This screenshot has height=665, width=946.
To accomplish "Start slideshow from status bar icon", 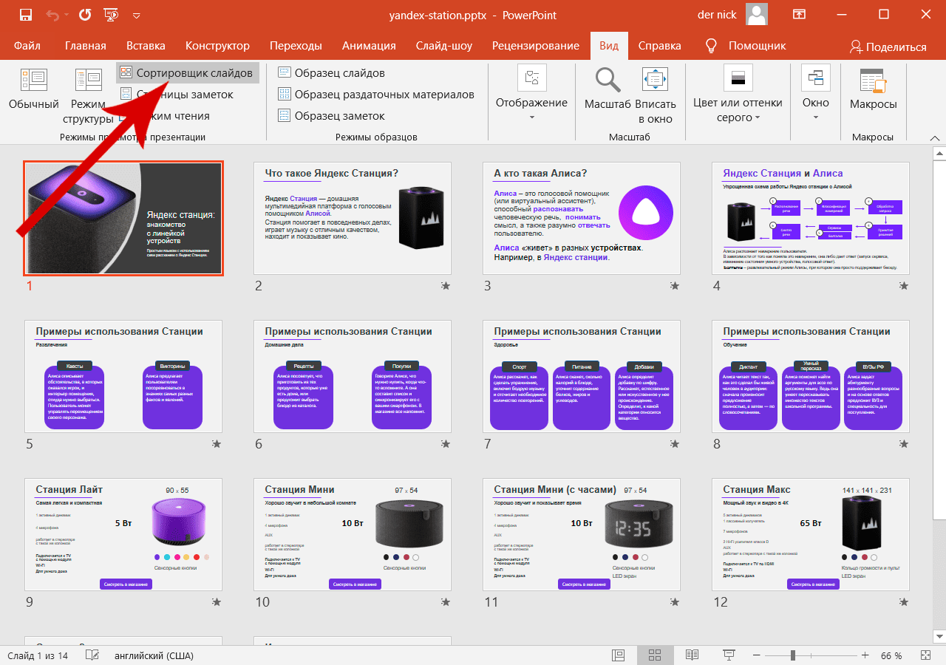I will (729, 655).
